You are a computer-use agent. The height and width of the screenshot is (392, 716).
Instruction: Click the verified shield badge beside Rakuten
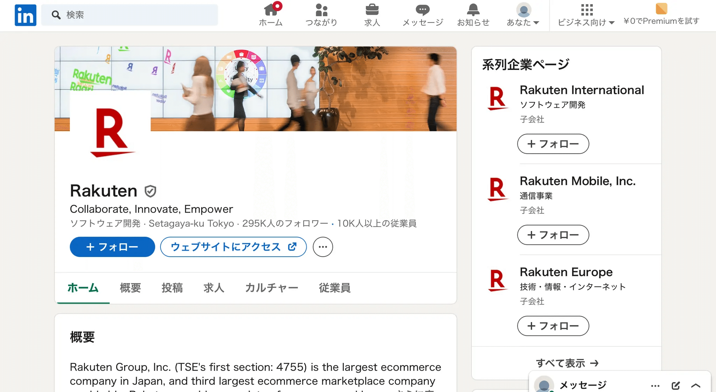[x=150, y=191]
